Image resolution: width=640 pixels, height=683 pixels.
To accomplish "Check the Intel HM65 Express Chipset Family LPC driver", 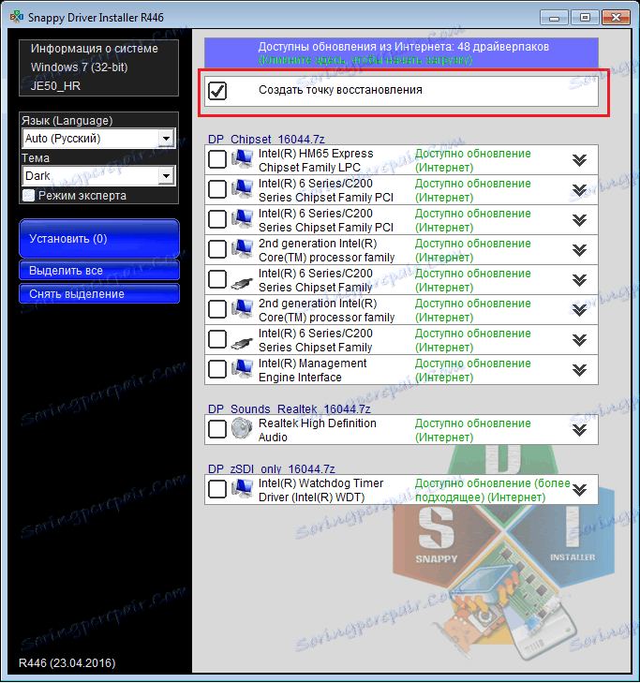I will point(217,159).
